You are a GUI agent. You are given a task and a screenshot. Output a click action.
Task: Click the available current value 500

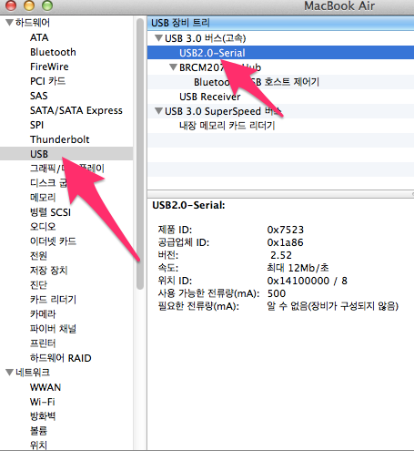click(x=277, y=293)
